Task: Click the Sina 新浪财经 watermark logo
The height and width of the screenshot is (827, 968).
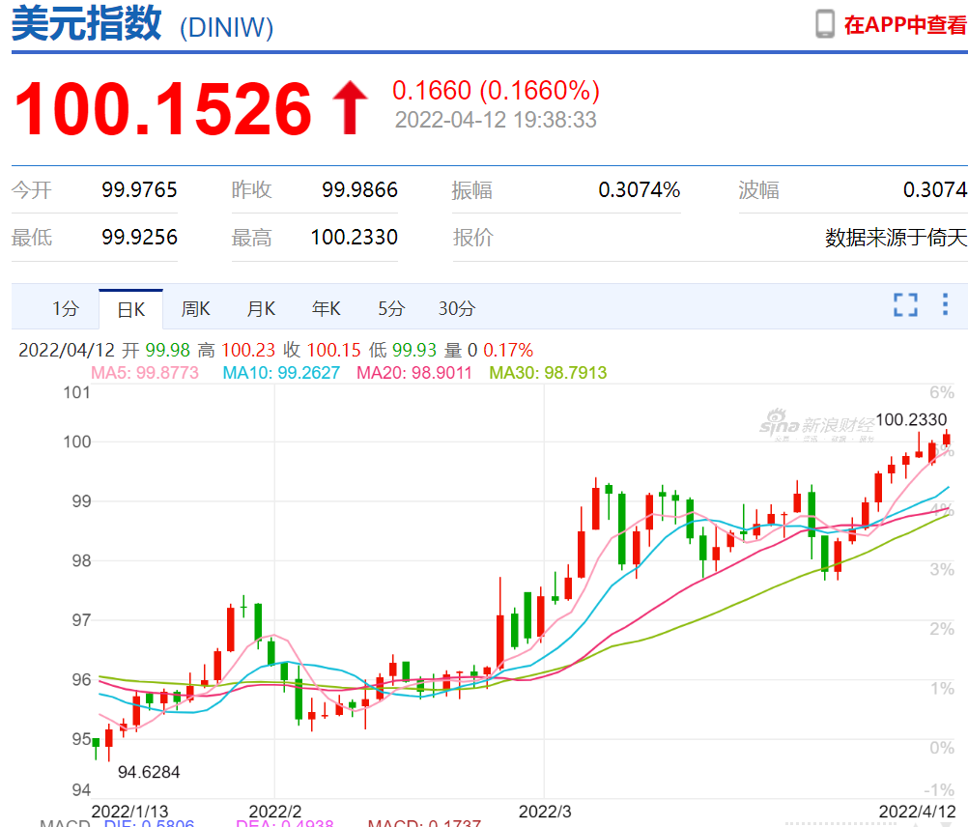Action: click(815, 426)
